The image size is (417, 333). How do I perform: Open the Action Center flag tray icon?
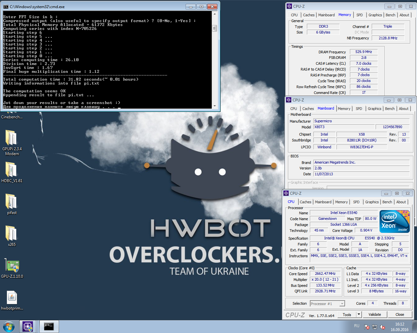pos(367,327)
